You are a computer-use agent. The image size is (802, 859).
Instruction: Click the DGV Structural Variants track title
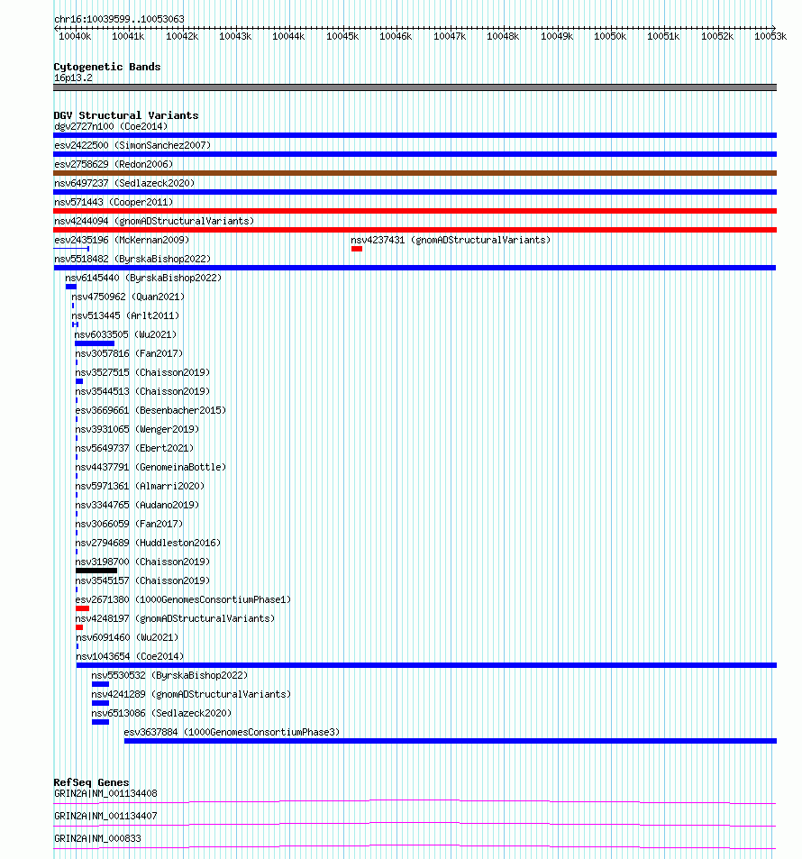125,115
